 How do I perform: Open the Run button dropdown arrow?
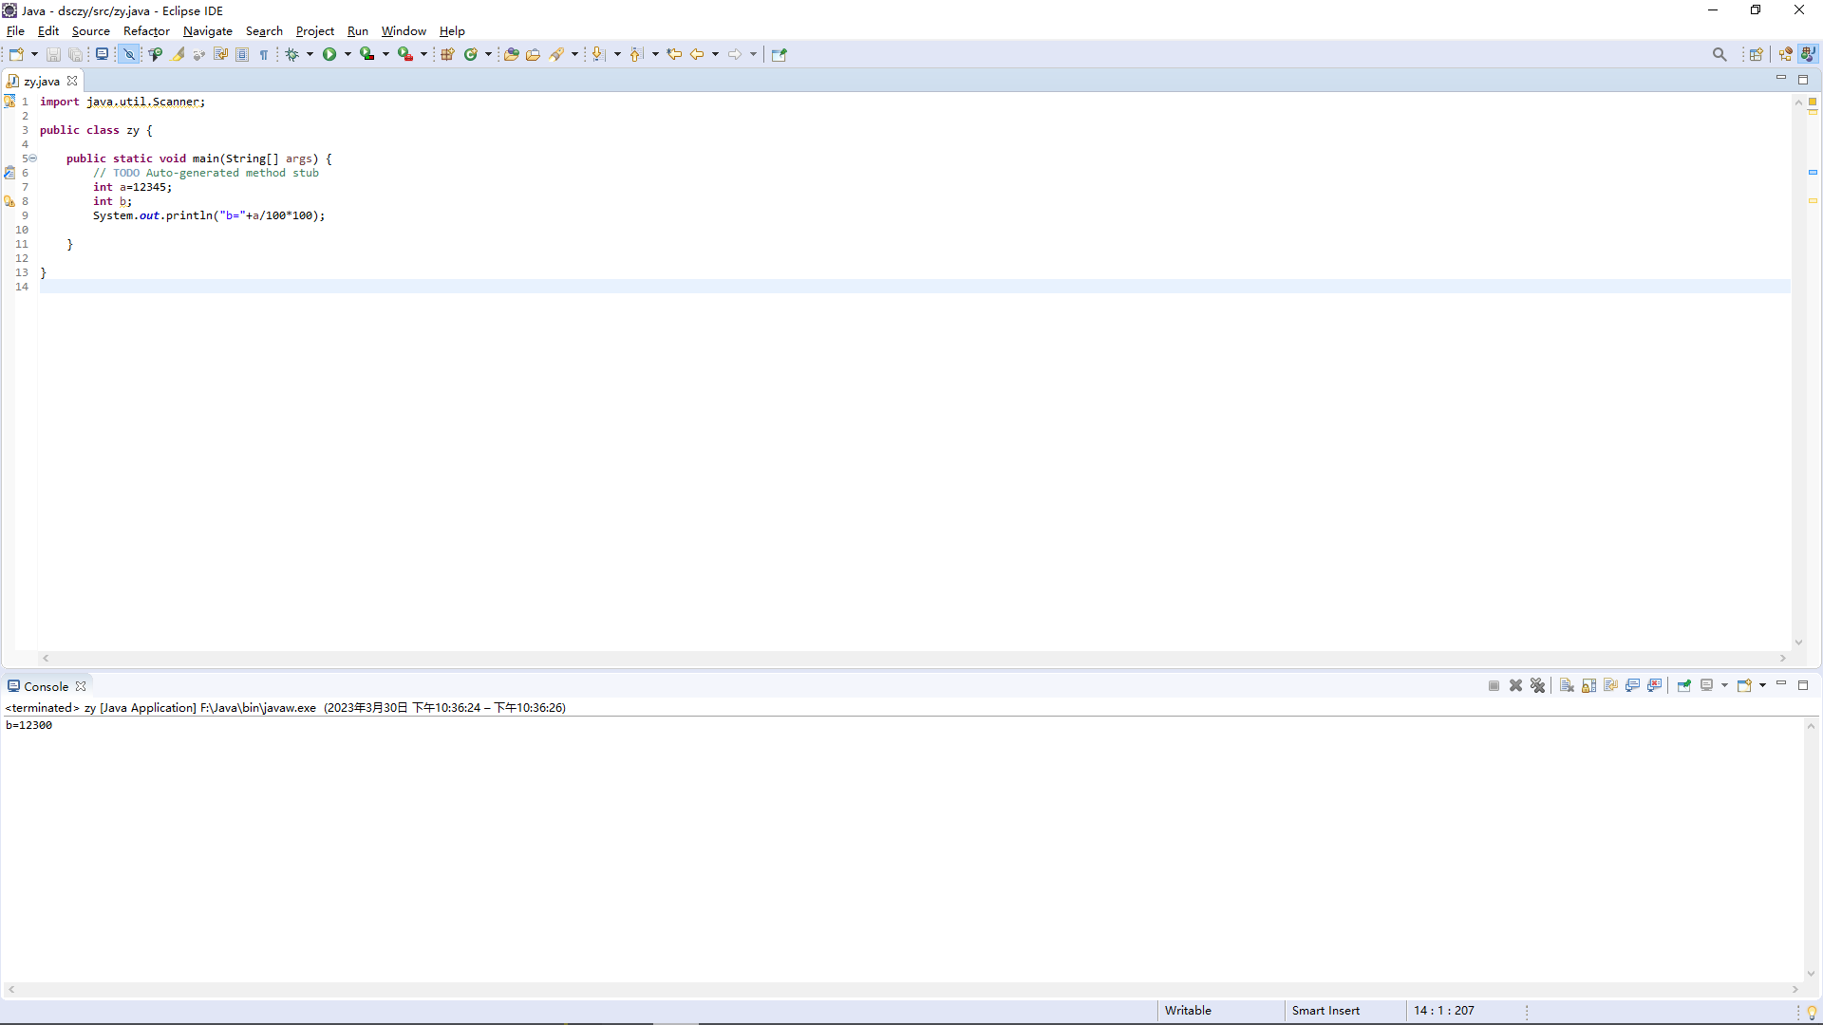pyautogui.click(x=348, y=54)
